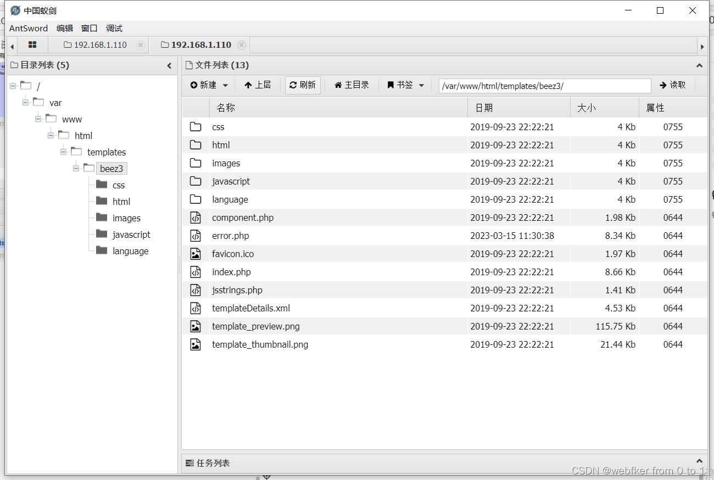Sort by 日期 column header

click(x=518, y=108)
